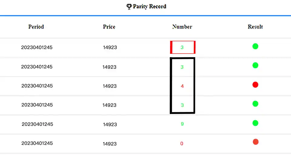Select the red number 4
291x156 pixels.
(x=182, y=86)
